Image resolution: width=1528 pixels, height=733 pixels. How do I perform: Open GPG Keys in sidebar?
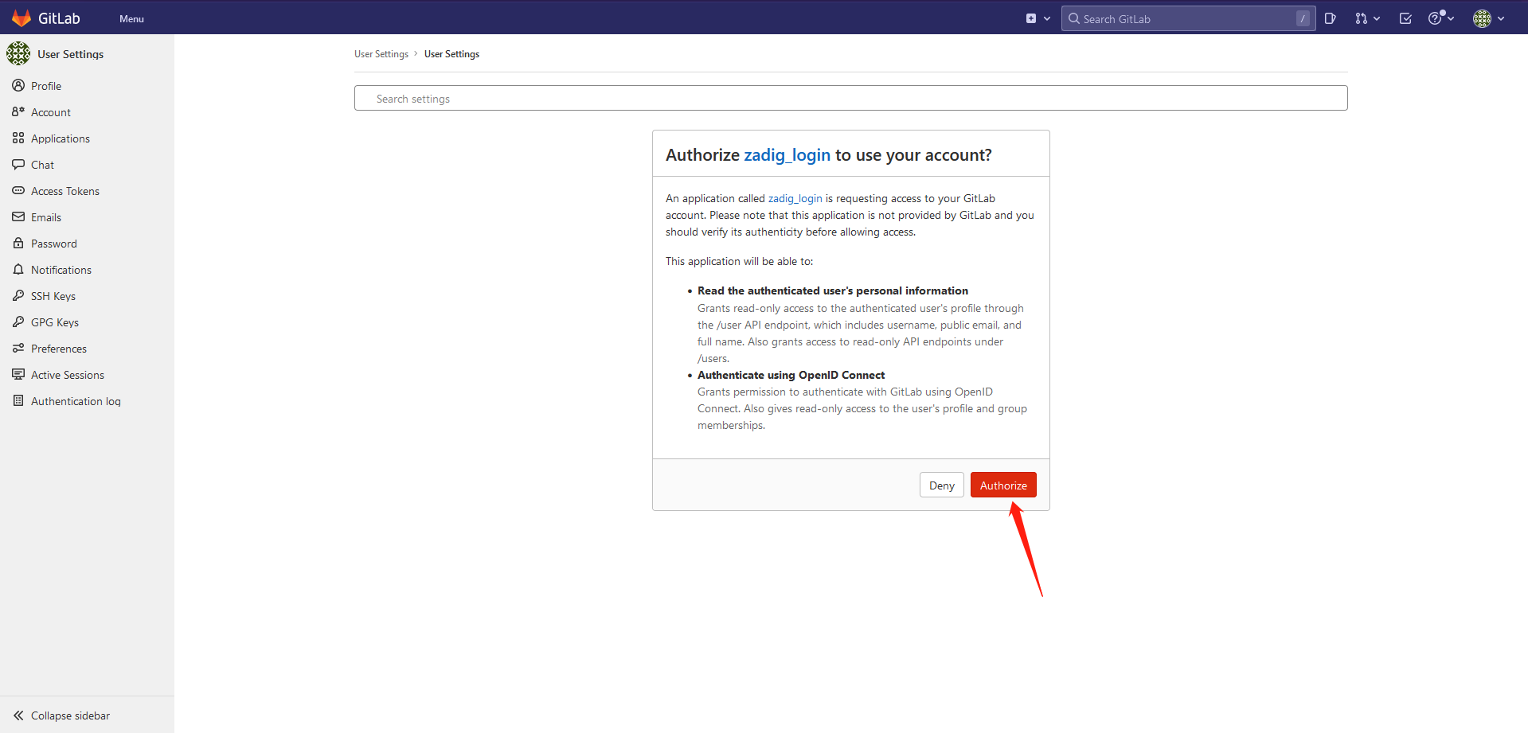[55, 322]
